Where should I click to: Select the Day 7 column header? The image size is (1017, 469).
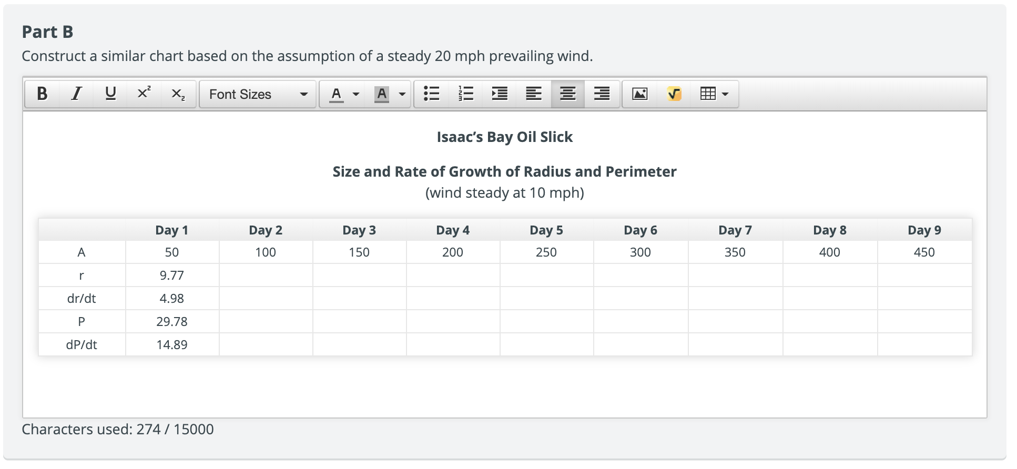pos(735,230)
